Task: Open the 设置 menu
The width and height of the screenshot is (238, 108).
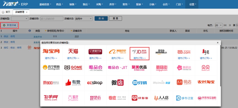Action: [192, 4]
